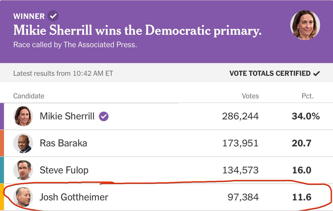Click the Votes column header
333x211 pixels.
250,96
